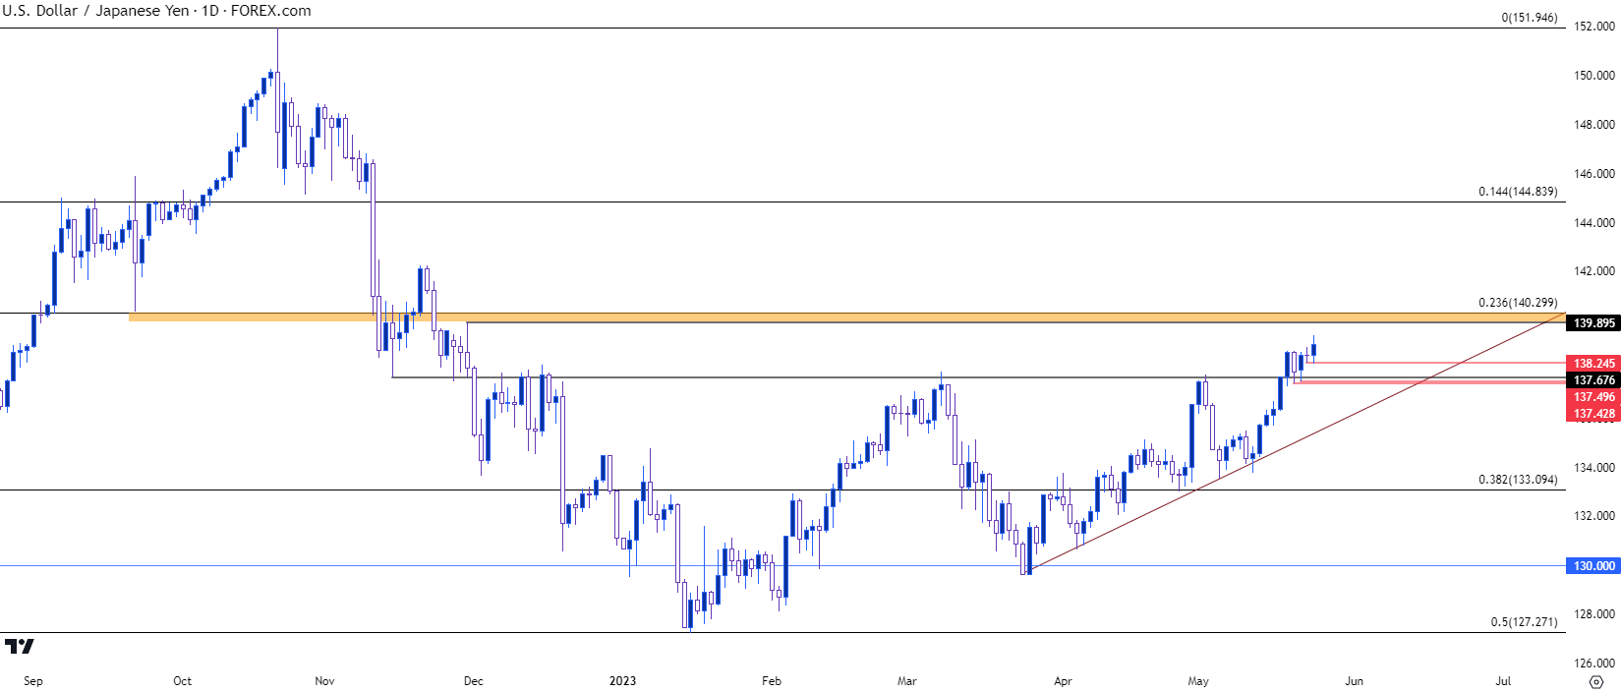Click the 152.000 value on price axis
The height and width of the screenshot is (692, 1621).
[x=1593, y=27]
